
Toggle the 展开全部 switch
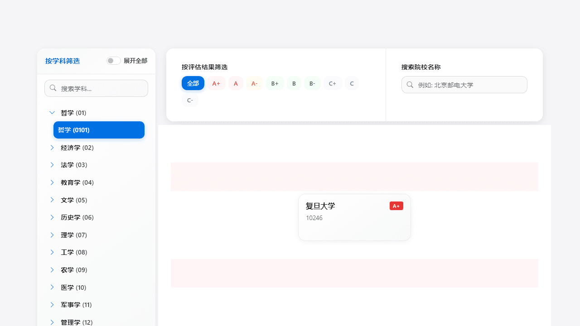(x=114, y=61)
